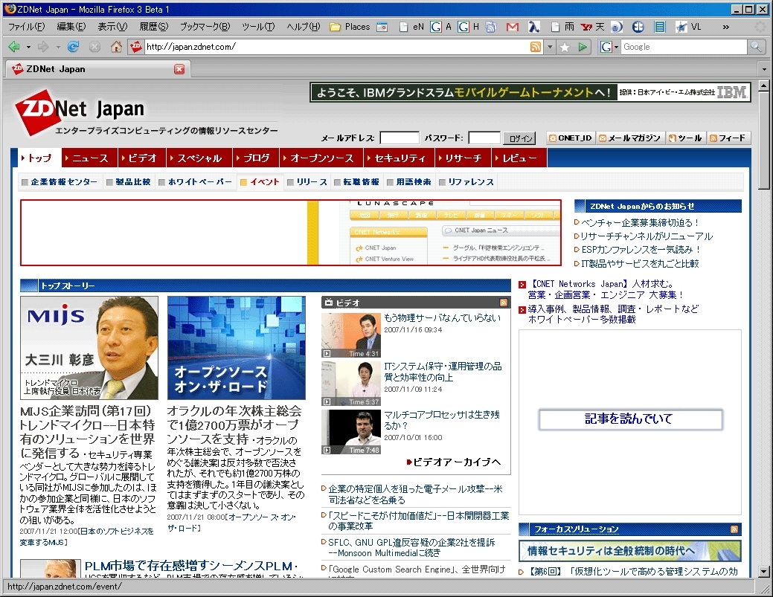773x597 pixels.
Task: Click the back arrow navigation button
Action: (x=13, y=47)
